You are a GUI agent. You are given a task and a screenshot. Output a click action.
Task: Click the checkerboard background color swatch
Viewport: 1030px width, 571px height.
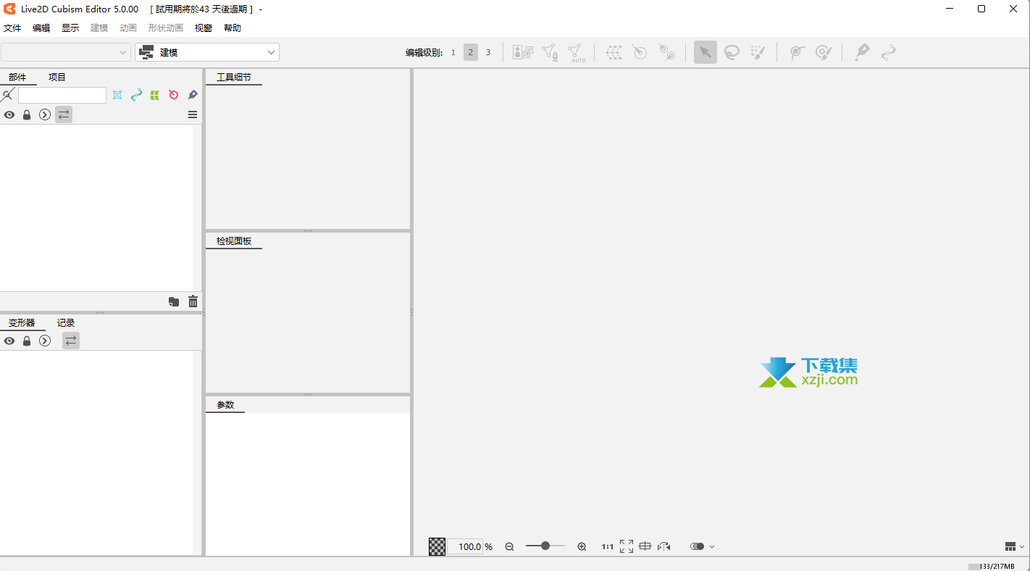click(437, 546)
